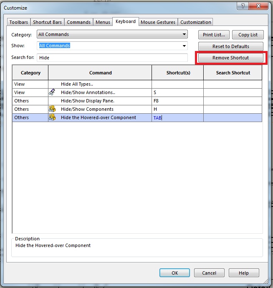Click the Remove Shortcut button
Image resolution: width=273 pixels, height=288 pixels.
pos(230,58)
